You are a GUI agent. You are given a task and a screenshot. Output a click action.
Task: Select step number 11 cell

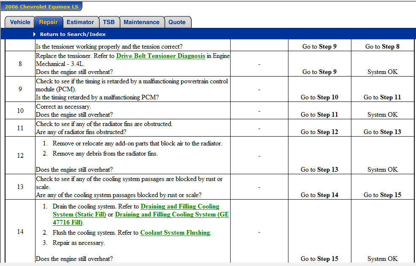point(20,128)
